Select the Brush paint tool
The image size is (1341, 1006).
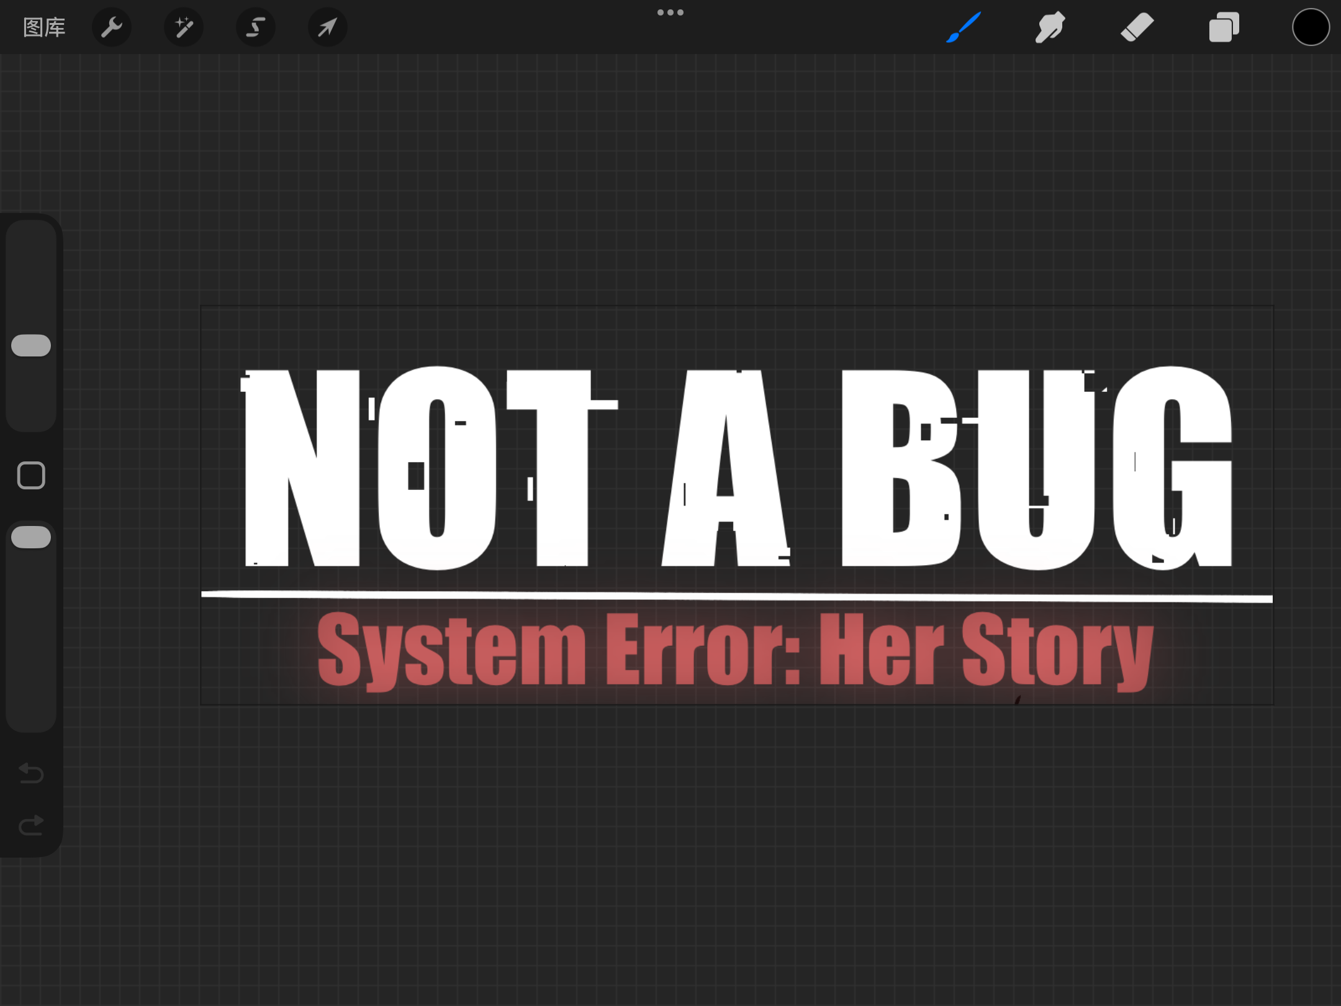coord(964,27)
